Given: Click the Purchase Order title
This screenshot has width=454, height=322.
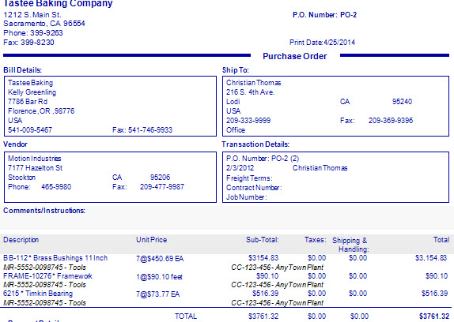Looking at the screenshot, I should [295, 56].
